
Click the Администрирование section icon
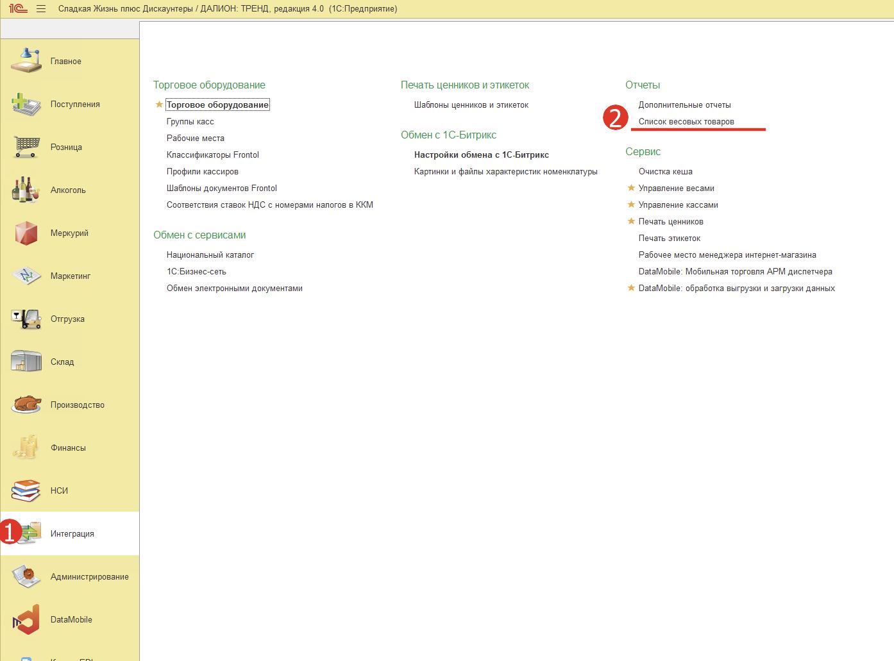tap(26, 576)
